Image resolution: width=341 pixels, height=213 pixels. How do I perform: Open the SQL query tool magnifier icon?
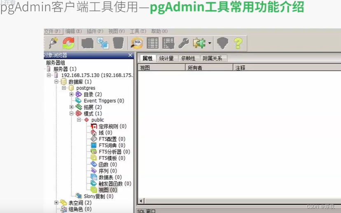(x=137, y=43)
